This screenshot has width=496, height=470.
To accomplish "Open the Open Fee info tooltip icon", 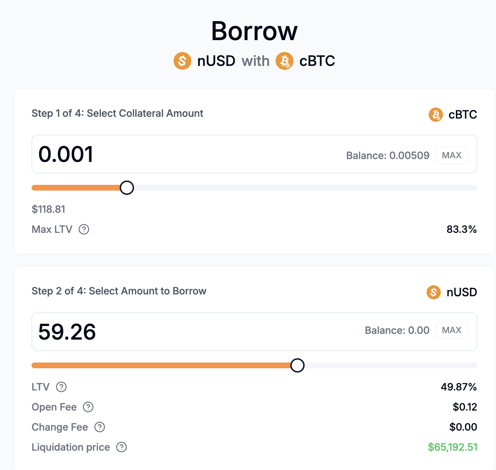I will point(88,407).
